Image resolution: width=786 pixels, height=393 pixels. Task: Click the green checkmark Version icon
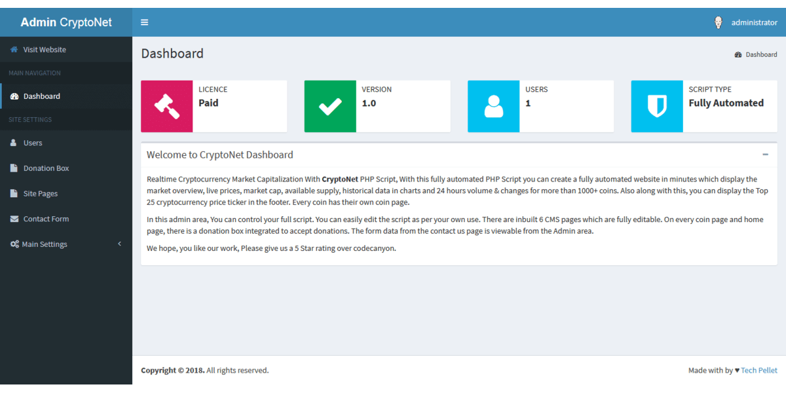[x=330, y=106]
